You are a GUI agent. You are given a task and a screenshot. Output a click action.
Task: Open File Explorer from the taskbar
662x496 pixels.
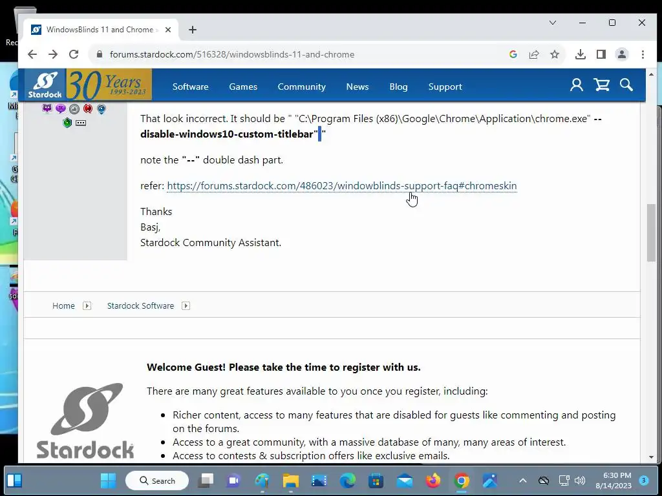[291, 480]
